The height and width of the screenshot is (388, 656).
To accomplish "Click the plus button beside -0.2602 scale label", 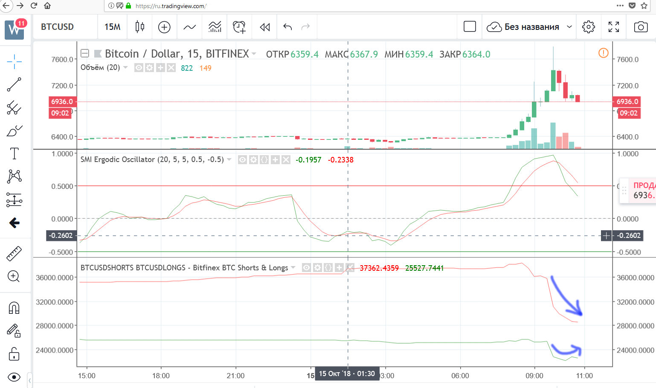I will pyautogui.click(x=606, y=235).
